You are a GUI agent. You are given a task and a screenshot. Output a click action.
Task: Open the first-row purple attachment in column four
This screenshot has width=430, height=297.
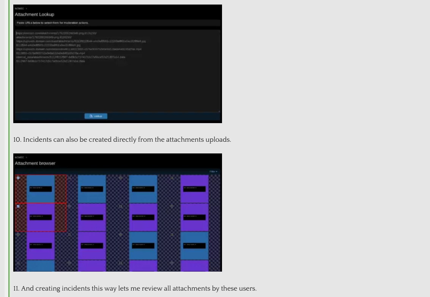(x=194, y=189)
